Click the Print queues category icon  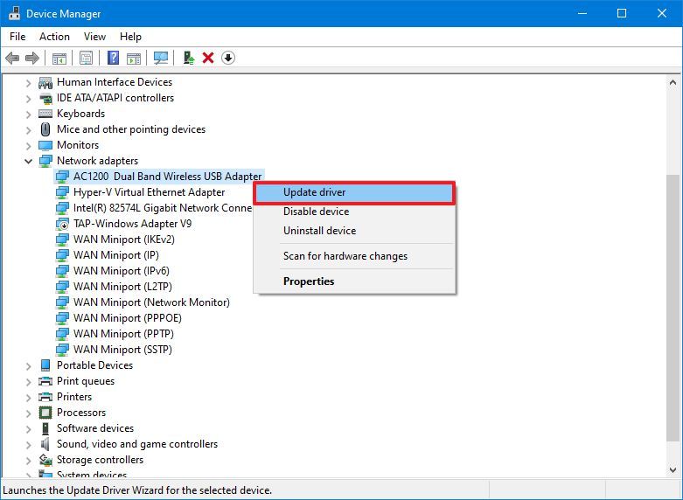[x=45, y=381]
